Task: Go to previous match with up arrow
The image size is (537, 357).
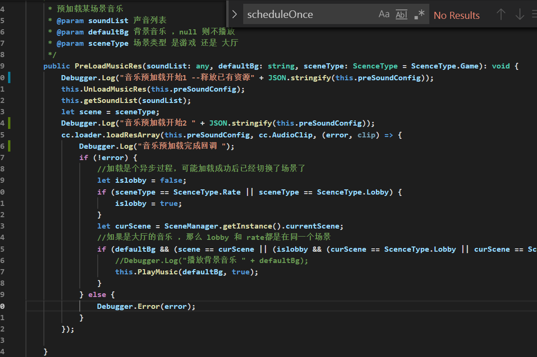Action: coord(501,14)
